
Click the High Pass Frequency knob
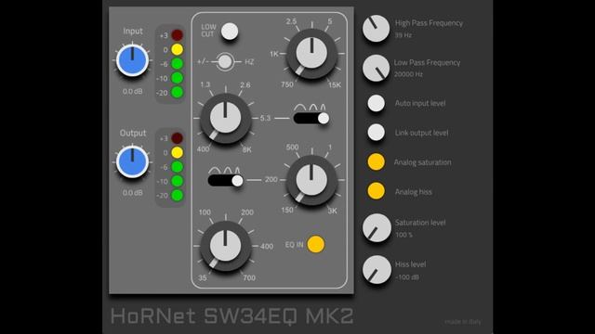pos(376,29)
